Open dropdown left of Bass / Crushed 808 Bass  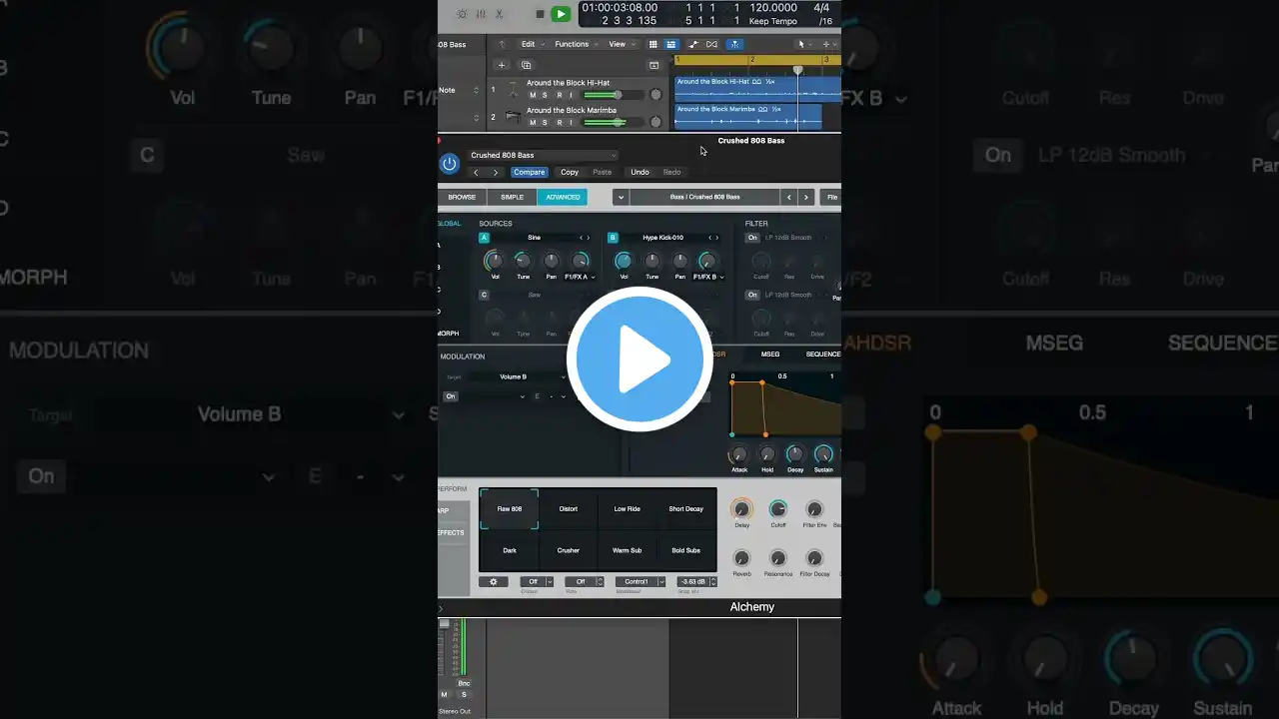click(621, 197)
